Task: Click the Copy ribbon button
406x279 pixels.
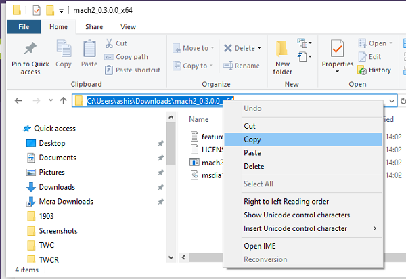Action: coord(64,53)
